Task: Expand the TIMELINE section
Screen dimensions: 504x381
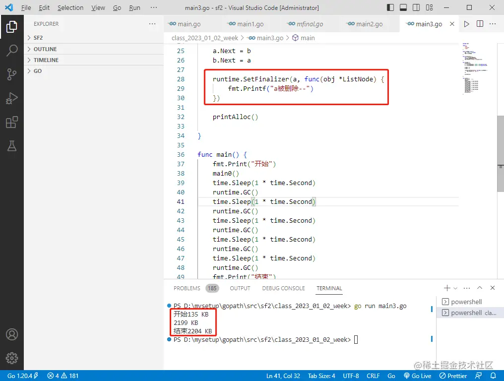Action: [x=94, y=60]
